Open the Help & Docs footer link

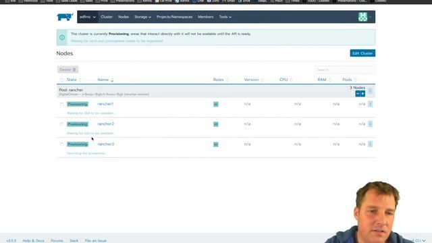coord(33,240)
